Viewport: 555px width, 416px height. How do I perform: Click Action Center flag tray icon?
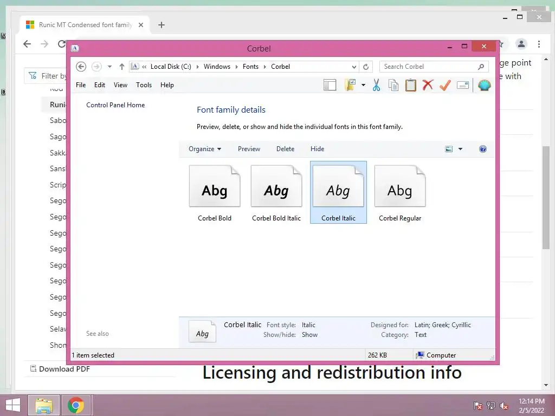click(478, 406)
